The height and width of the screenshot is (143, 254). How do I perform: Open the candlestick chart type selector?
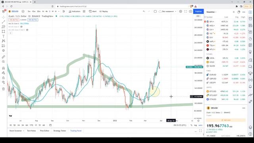(64, 12)
